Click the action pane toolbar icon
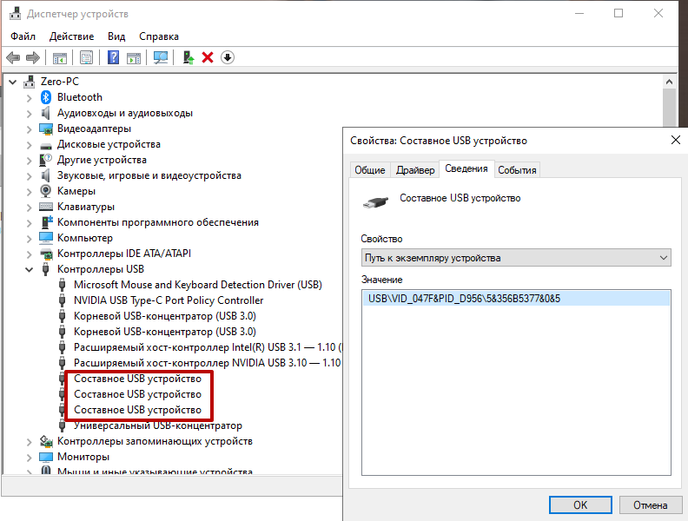The image size is (688, 521). tap(134, 57)
